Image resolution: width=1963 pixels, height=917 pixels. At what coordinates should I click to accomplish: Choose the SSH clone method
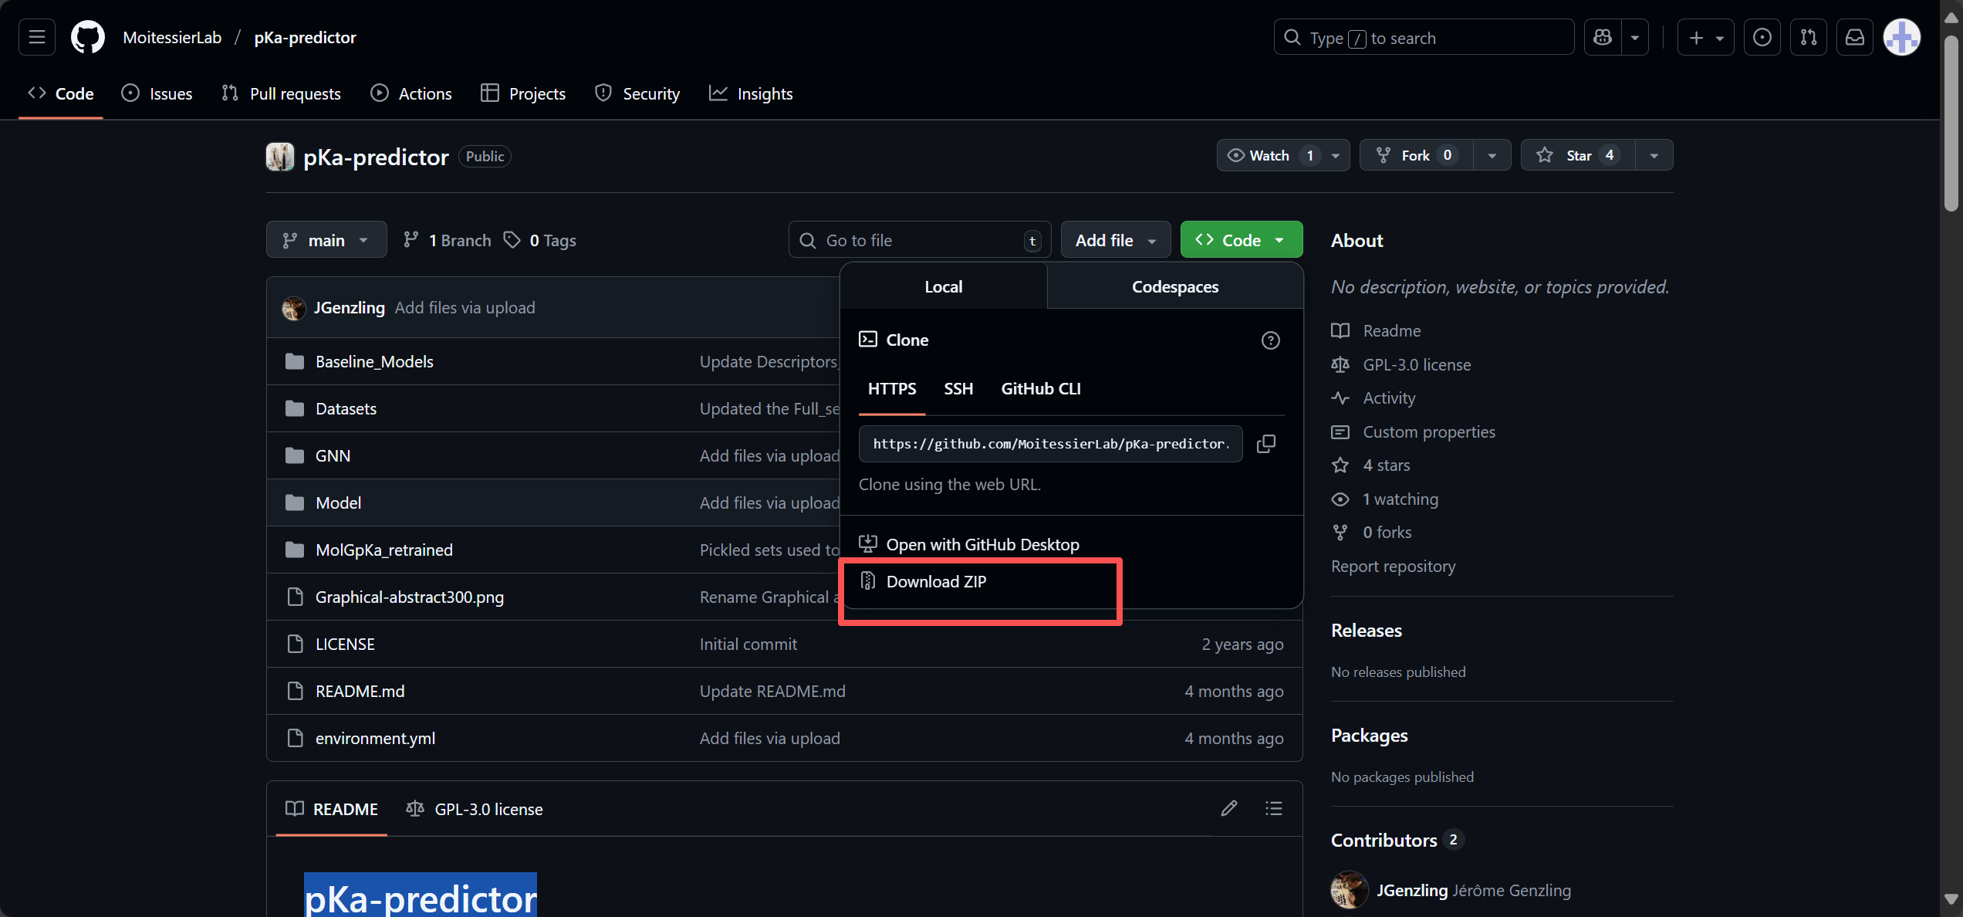[958, 389]
